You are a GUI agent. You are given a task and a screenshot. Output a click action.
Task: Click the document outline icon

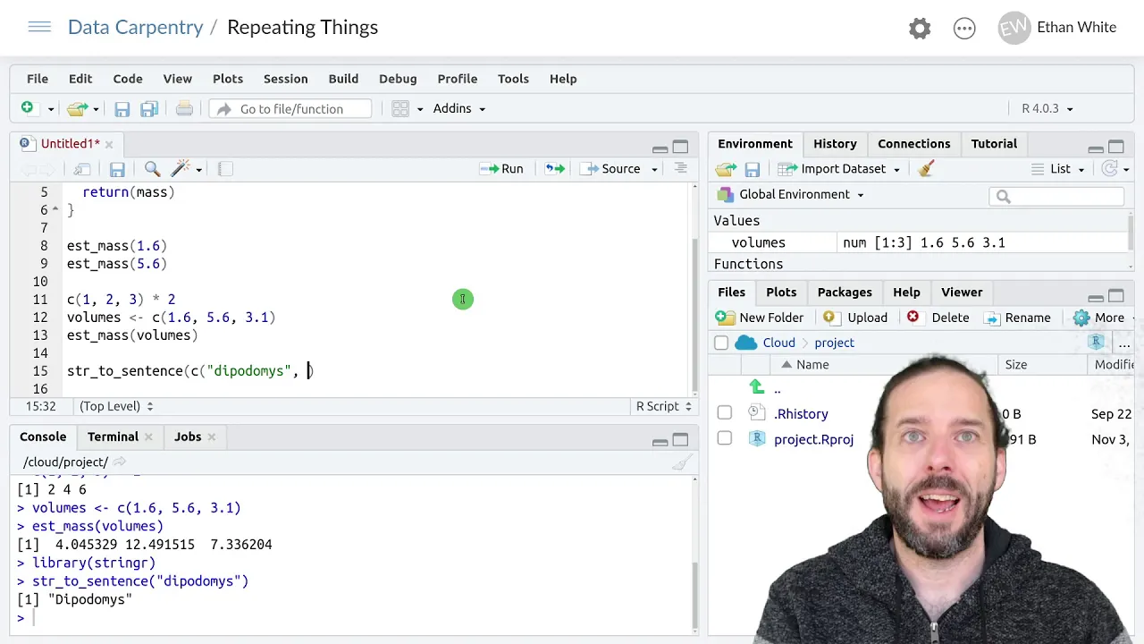pyautogui.click(x=681, y=169)
